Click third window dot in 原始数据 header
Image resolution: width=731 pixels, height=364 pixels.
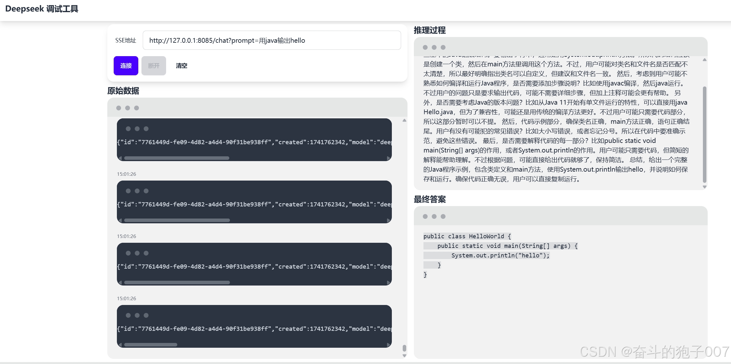(x=136, y=108)
